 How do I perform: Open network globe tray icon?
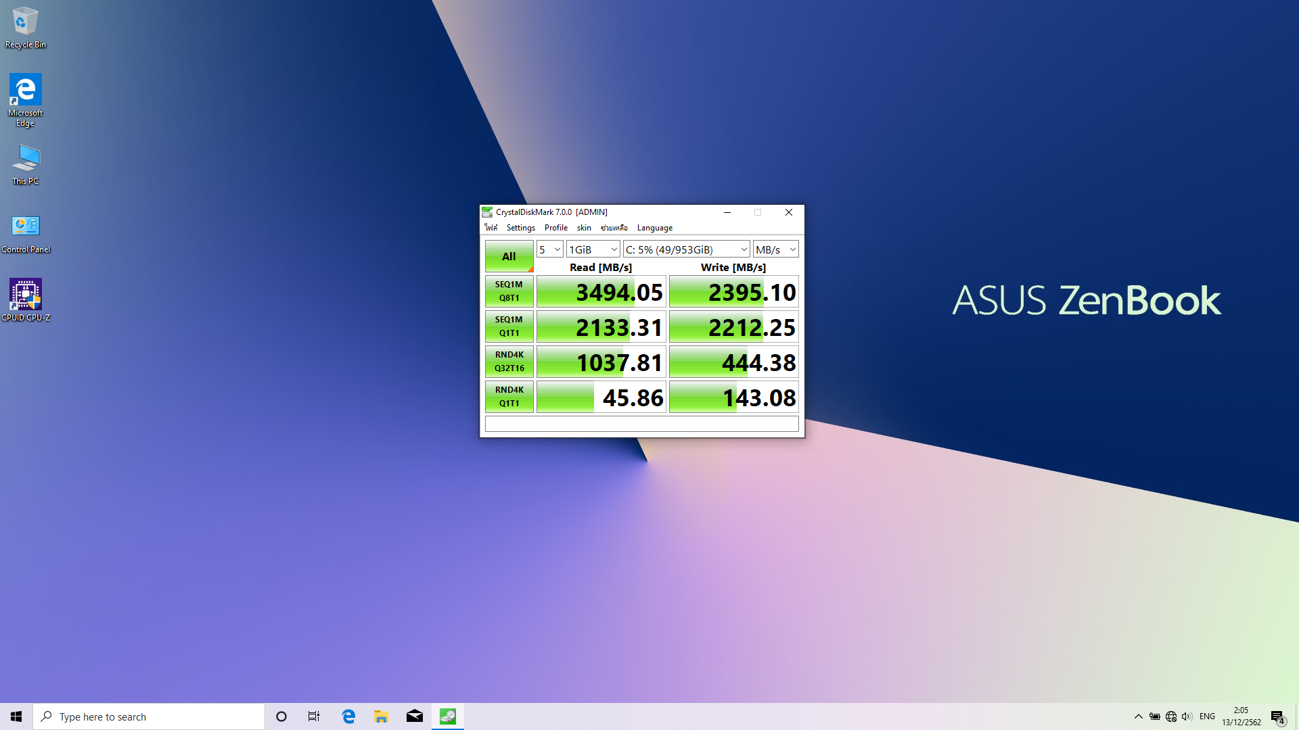[1171, 716]
